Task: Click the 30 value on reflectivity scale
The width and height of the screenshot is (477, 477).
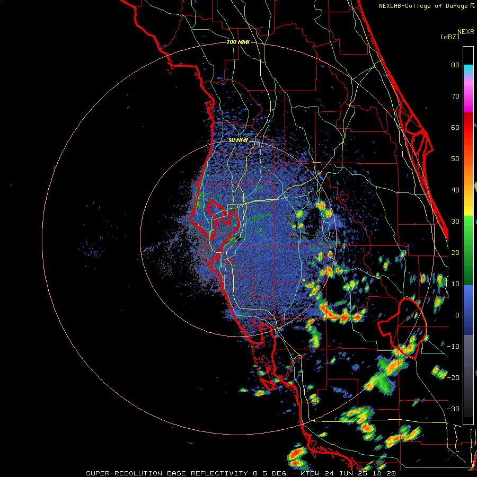Action: click(x=455, y=221)
